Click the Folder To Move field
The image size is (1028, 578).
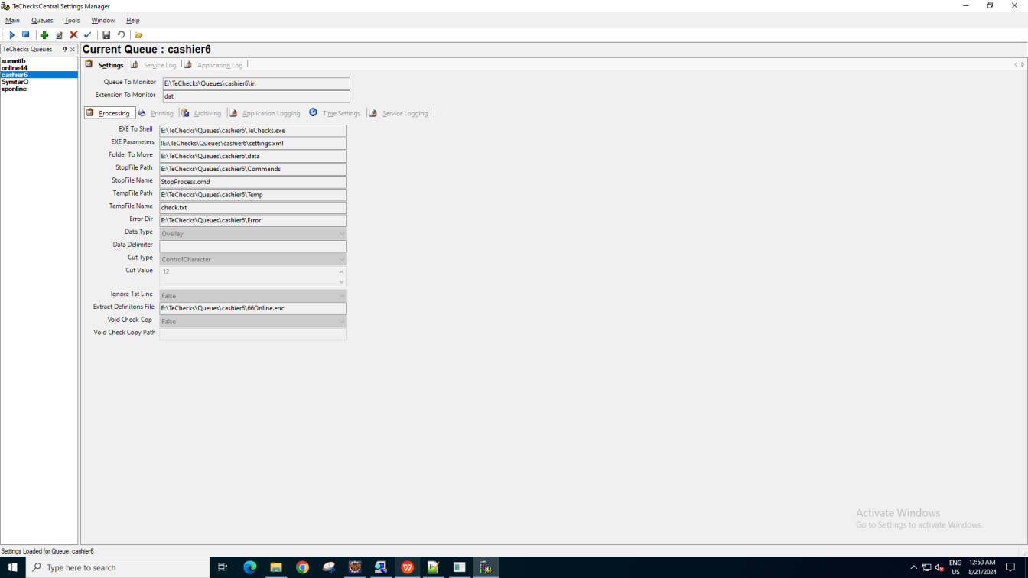pos(253,156)
